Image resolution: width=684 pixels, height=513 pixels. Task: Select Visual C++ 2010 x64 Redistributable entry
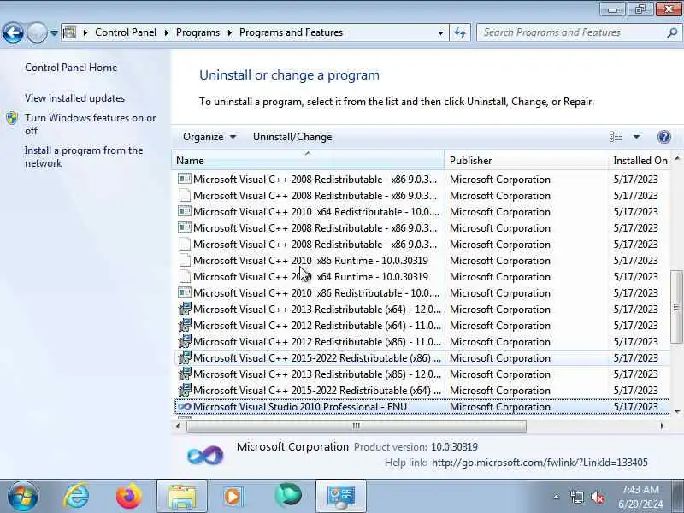click(x=422, y=212)
